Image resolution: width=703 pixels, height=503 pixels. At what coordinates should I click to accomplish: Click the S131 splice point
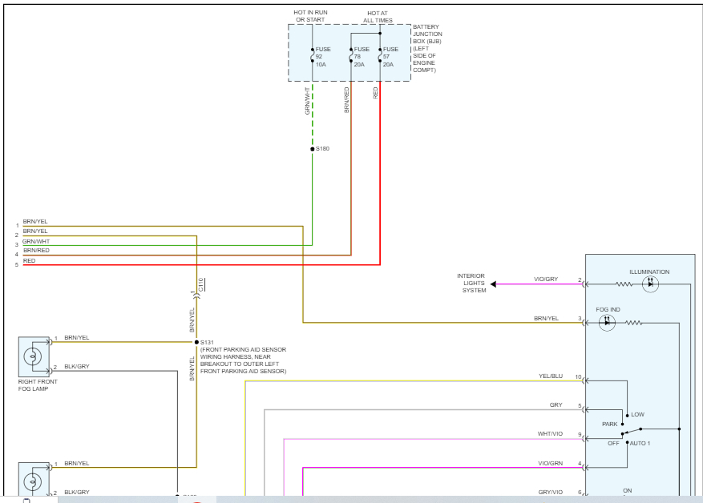tap(196, 342)
